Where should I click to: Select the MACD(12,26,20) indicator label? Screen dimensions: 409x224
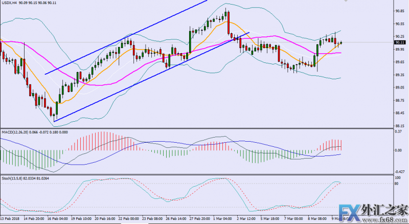click(14, 131)
